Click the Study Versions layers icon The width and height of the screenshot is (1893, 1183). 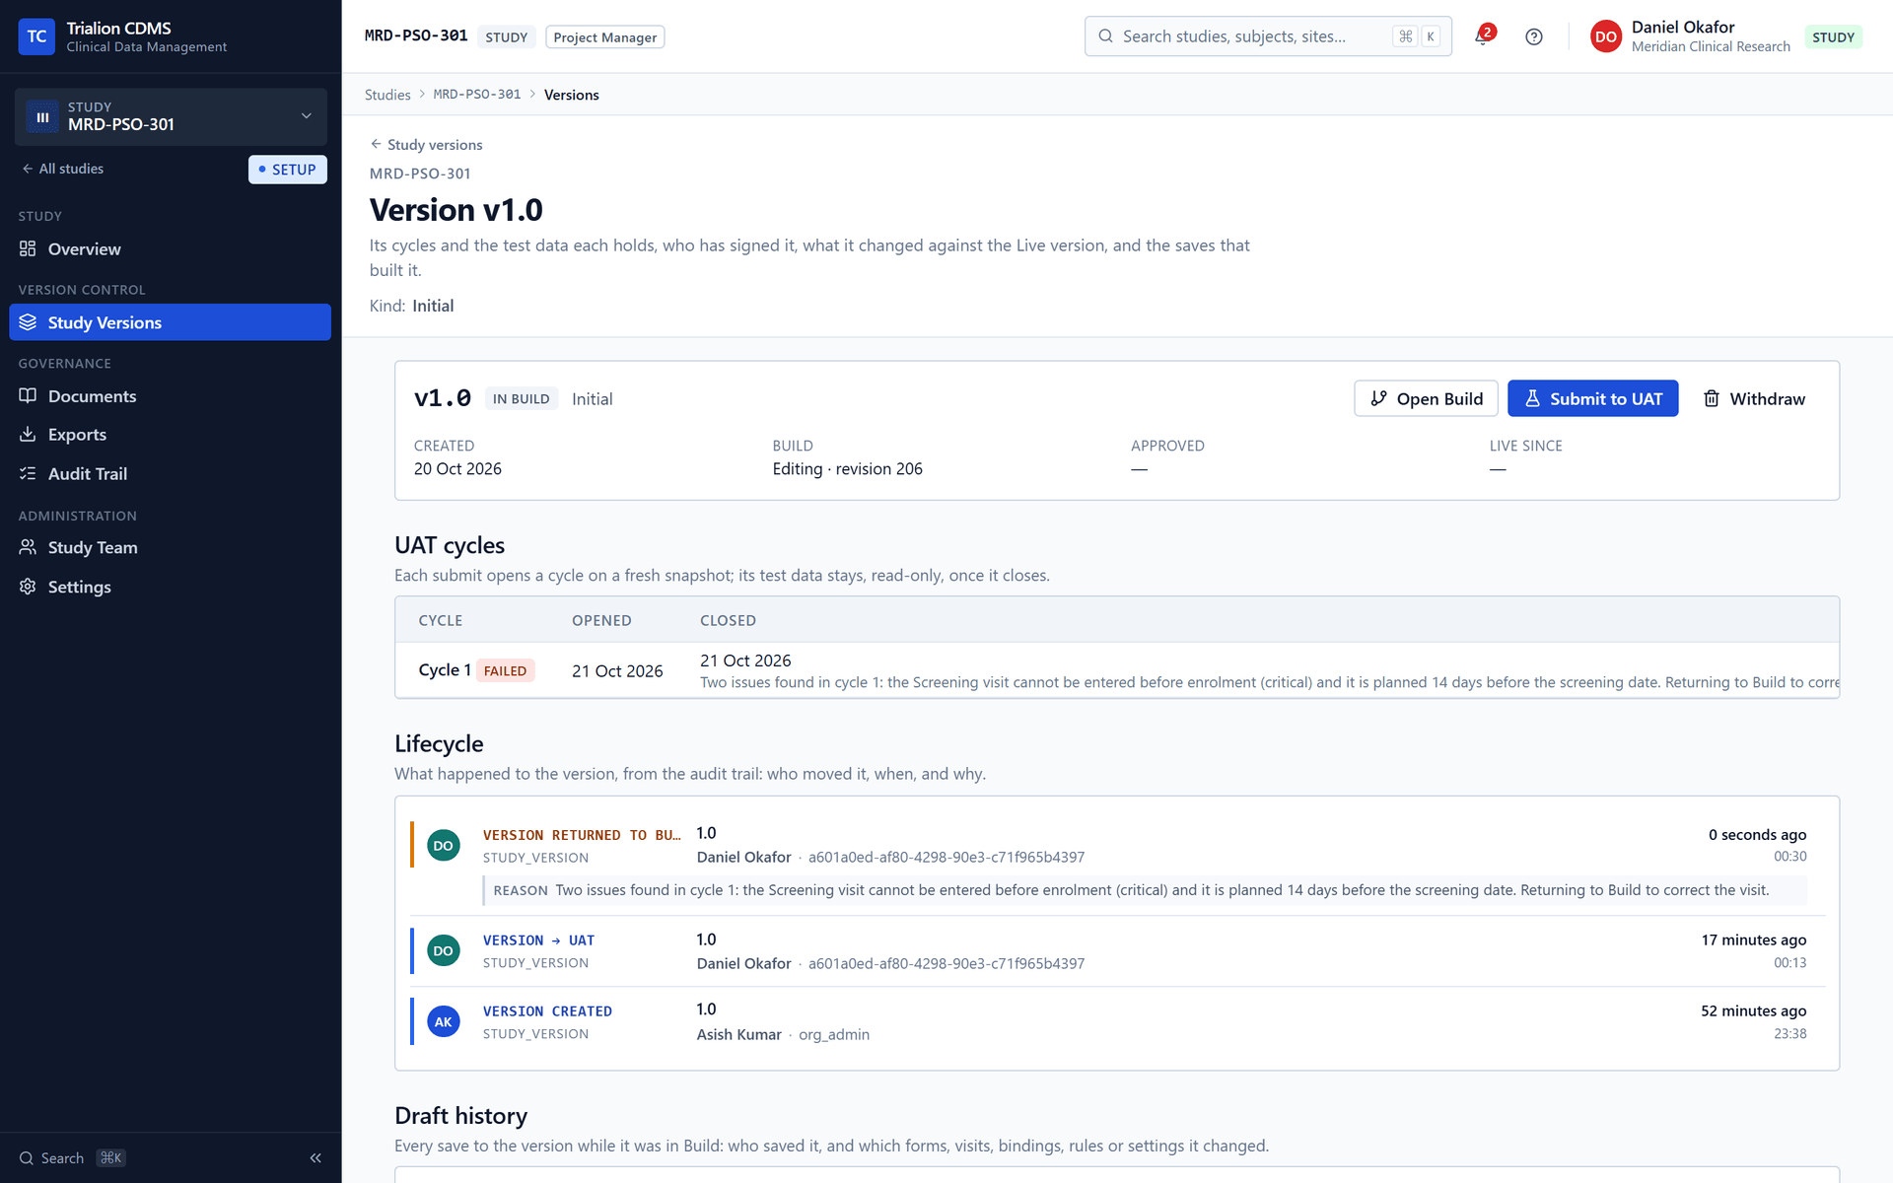click(x=28, y=322)
